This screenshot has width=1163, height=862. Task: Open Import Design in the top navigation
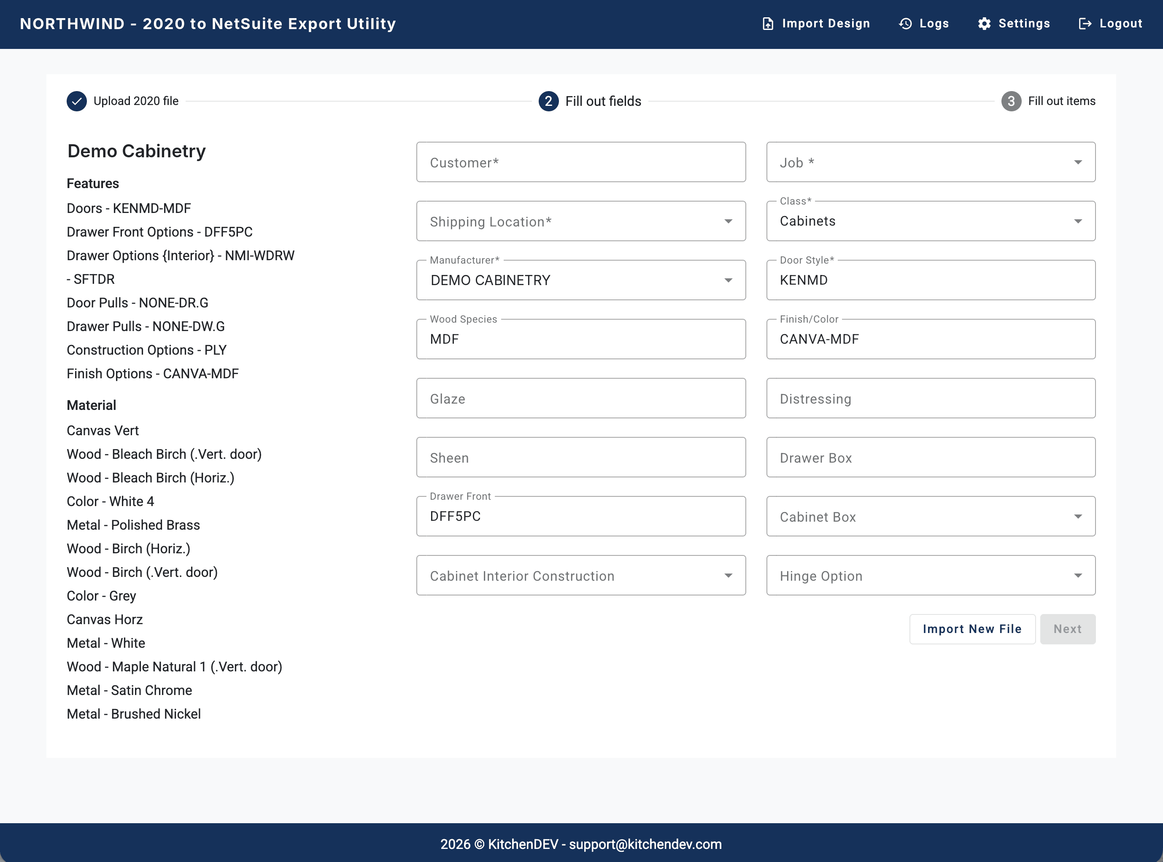click(x=816, y=24)
